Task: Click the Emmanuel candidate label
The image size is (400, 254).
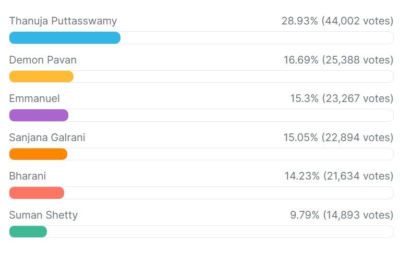Action: pos(34,99)
